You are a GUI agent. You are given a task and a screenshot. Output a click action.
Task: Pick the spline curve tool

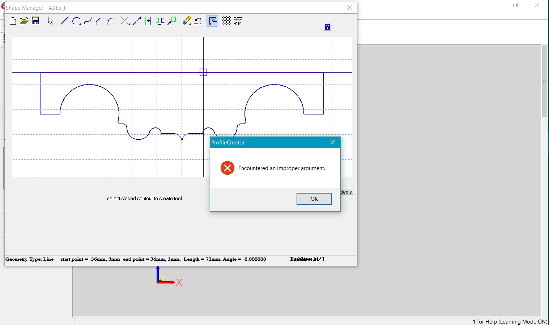pyautogui.click(x=88, y=21)
